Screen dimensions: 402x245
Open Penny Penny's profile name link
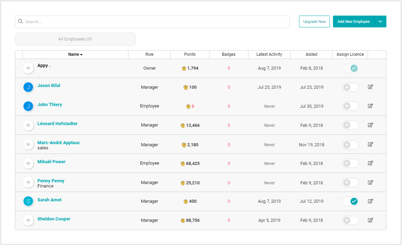pos(51,181)
